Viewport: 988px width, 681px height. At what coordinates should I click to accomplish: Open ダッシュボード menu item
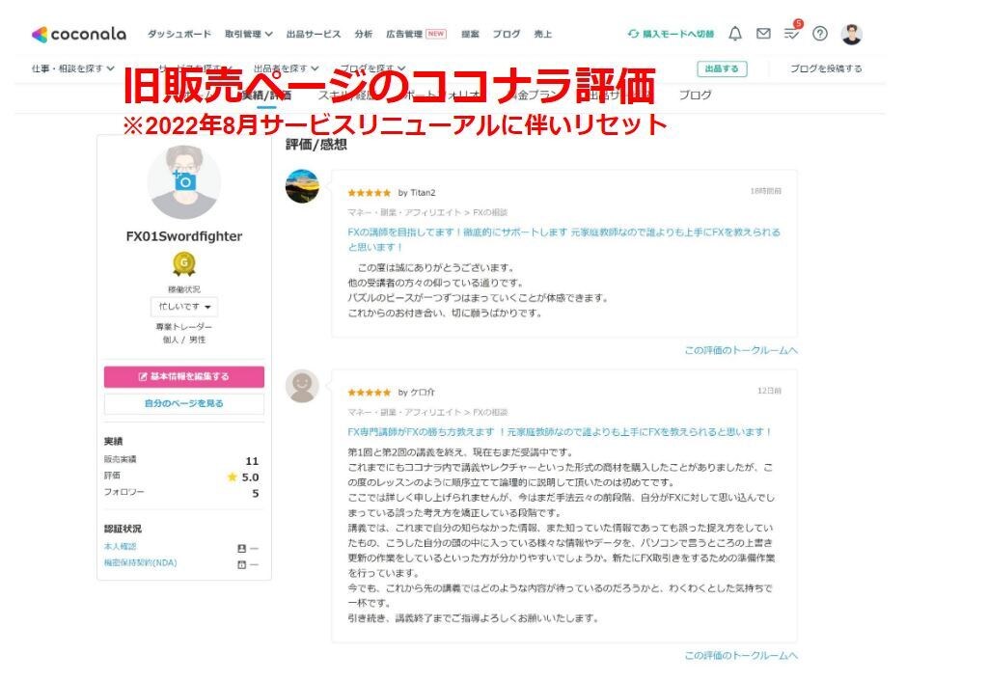pyautogui.click(x=179, y=34)
